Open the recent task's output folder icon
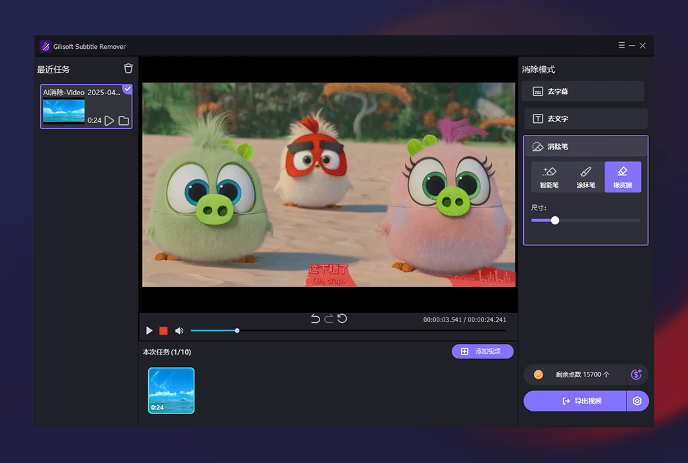688x463 pixels. coord(124,120)
